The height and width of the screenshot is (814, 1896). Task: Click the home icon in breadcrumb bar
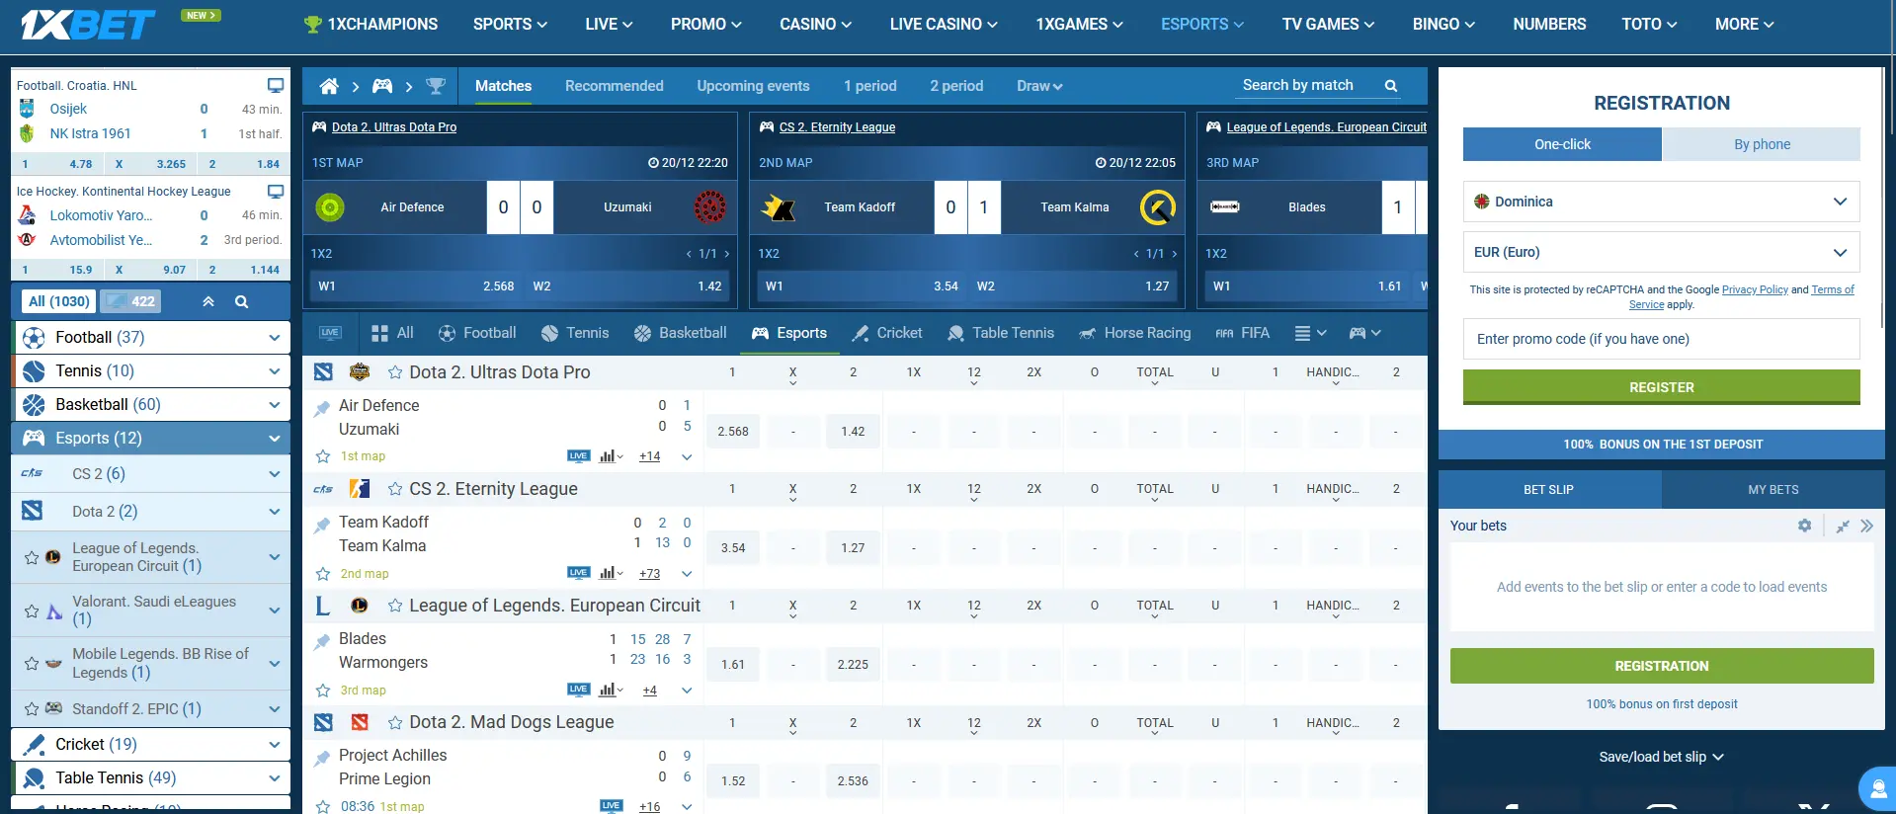point(329,87)
